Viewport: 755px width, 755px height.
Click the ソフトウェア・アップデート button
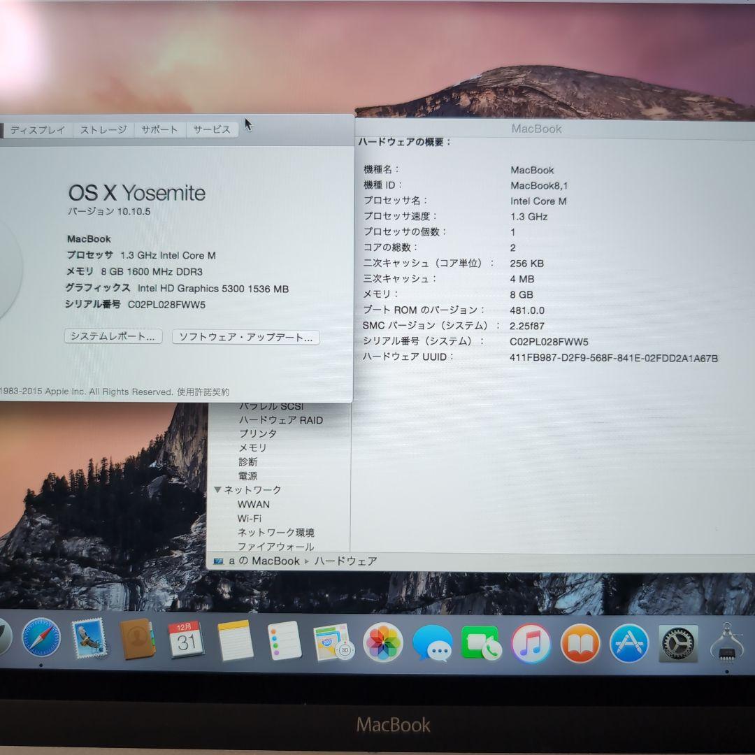(x=246, y=337)
